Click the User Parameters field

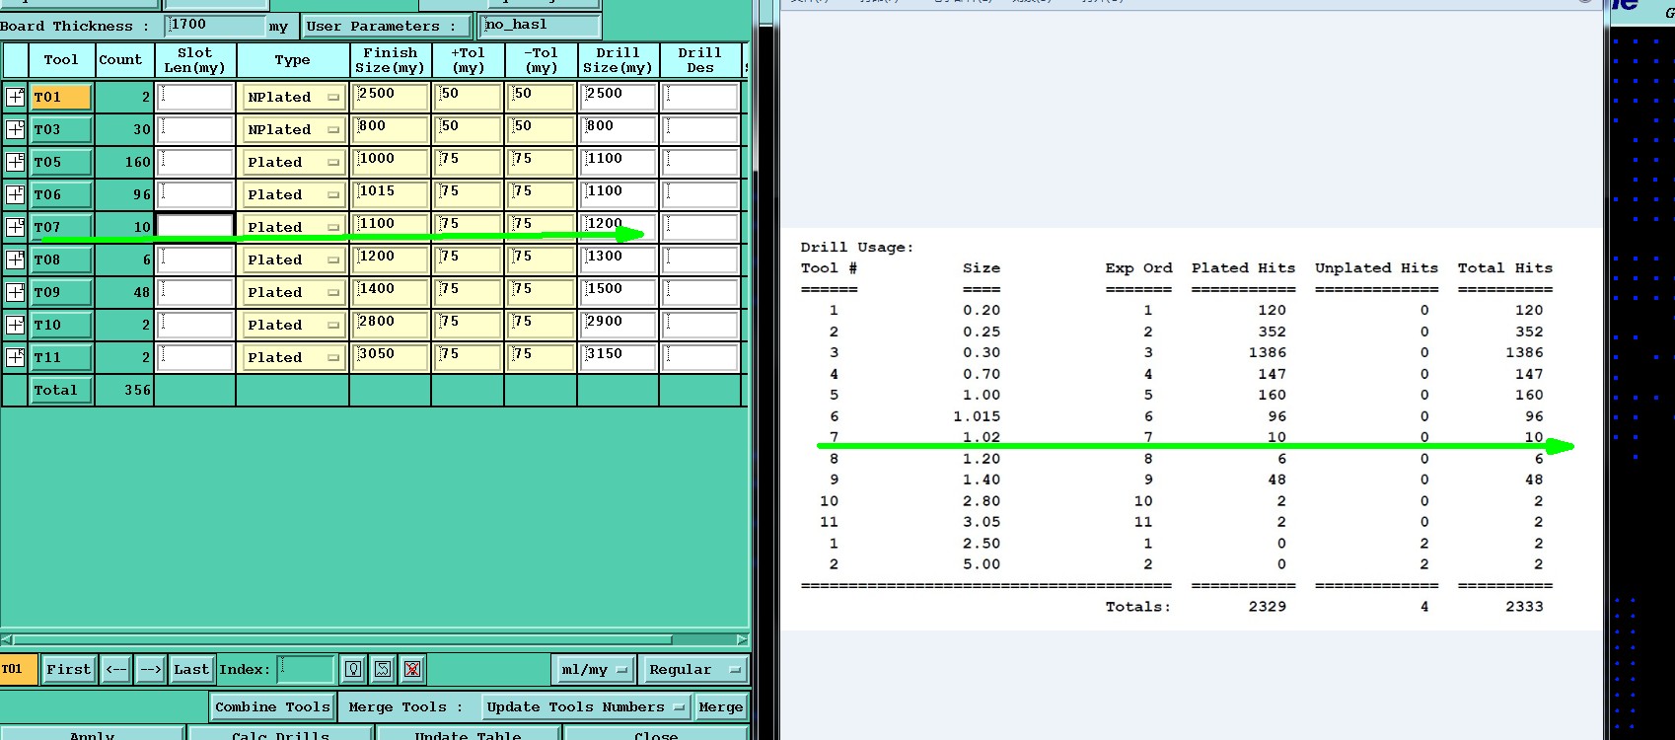540,26
